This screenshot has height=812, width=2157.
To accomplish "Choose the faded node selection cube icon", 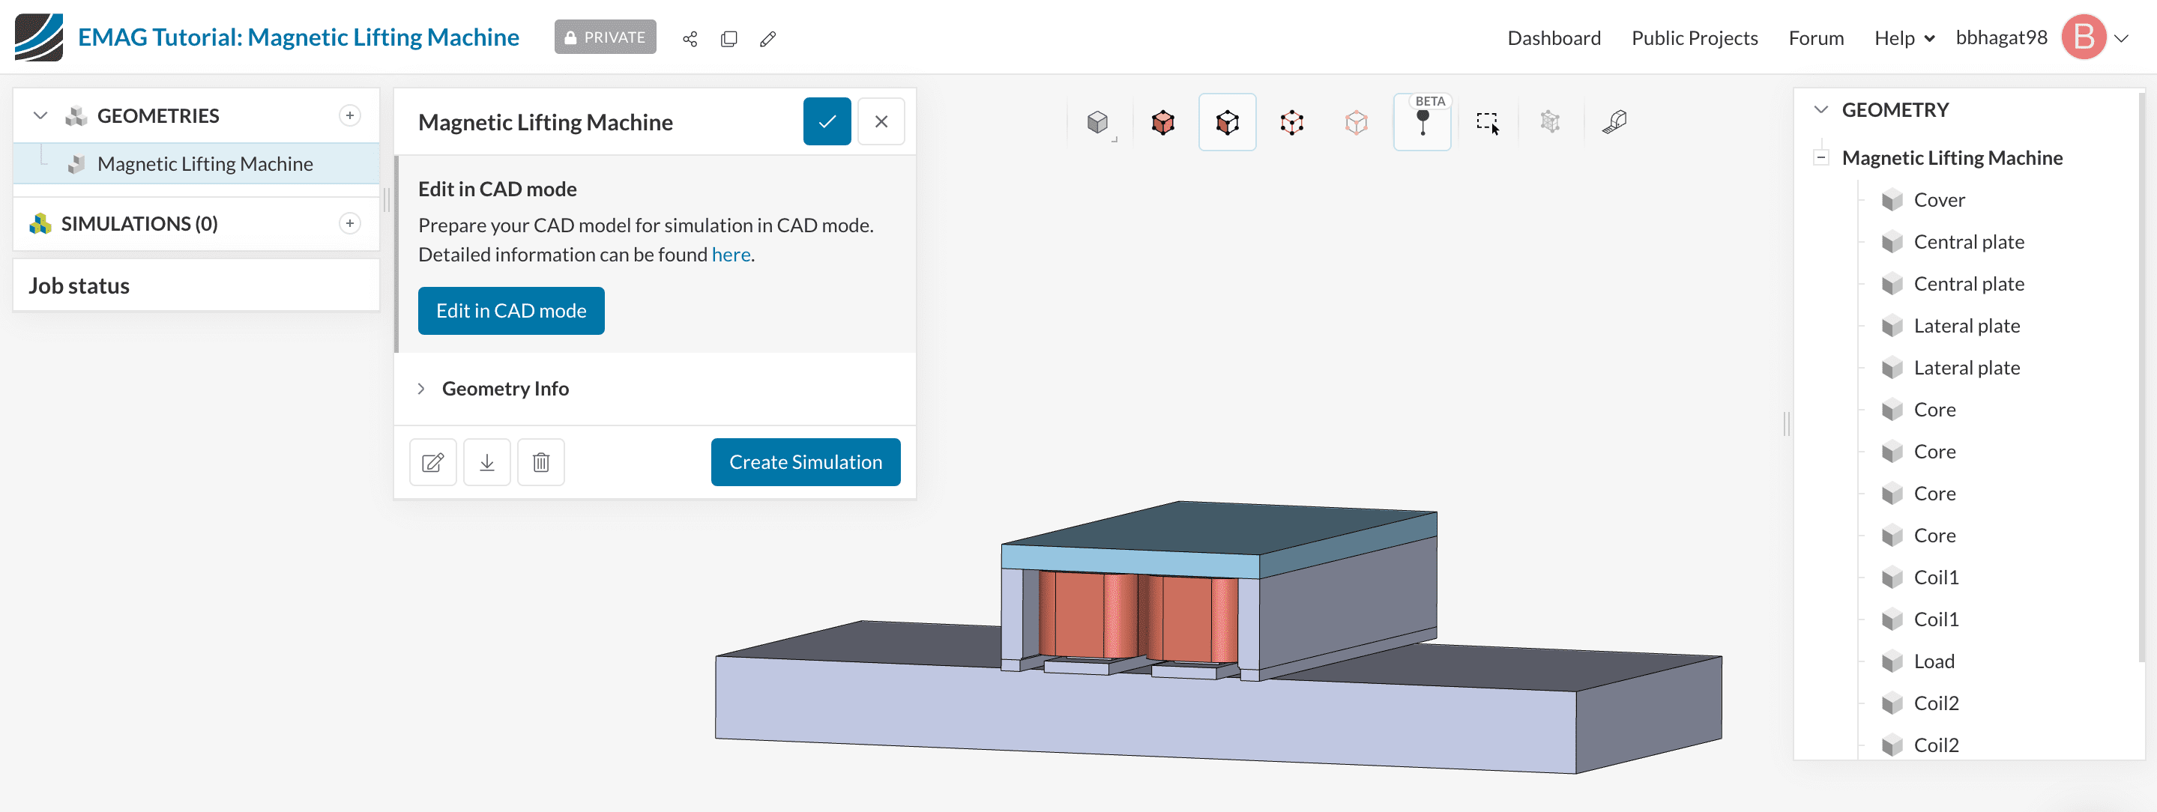I will (x=1356, y=122).
